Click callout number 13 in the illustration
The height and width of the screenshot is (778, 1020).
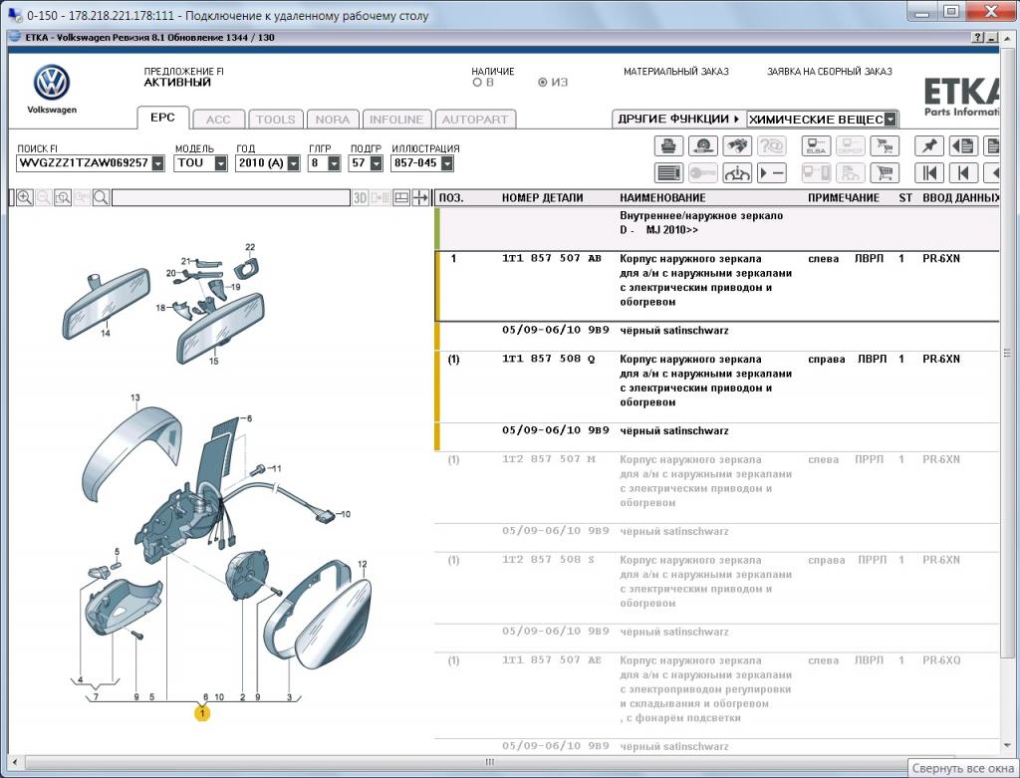pyautogui.click(x=134, y=398)
